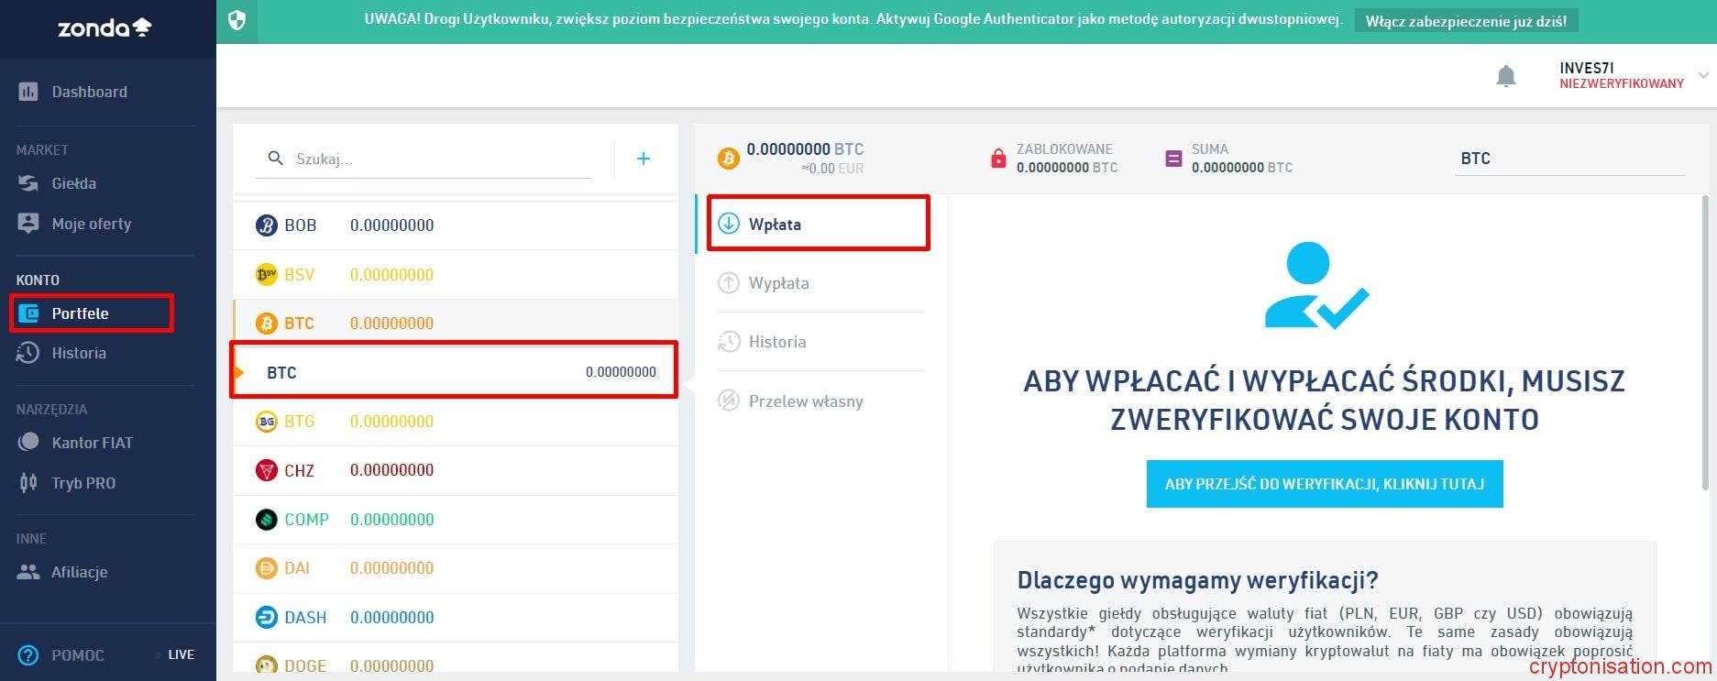The image size is (1717, 681).
Task: Go to Kantor FIAT in sidebar
Action: click(x=92, y=443)
